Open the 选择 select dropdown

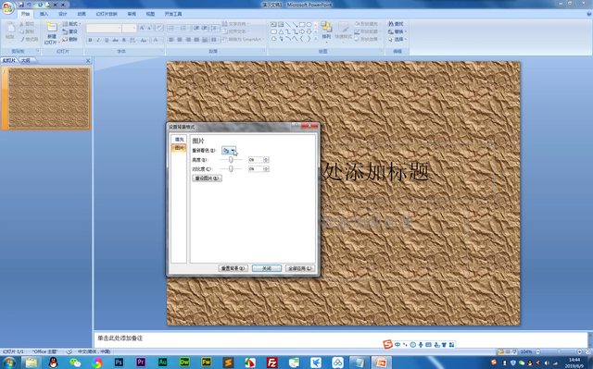tap(397, 39)
